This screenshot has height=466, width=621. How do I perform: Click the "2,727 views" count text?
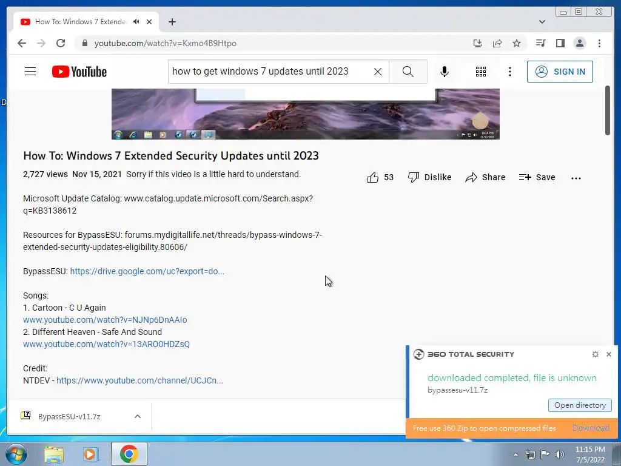click(x=45, y=174)
